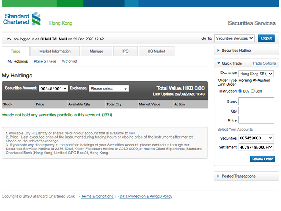Click the 'Total Value: HKD 0.00' text

click(181, 88)
